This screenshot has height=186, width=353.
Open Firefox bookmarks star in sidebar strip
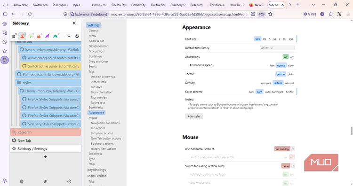(5, 51)
